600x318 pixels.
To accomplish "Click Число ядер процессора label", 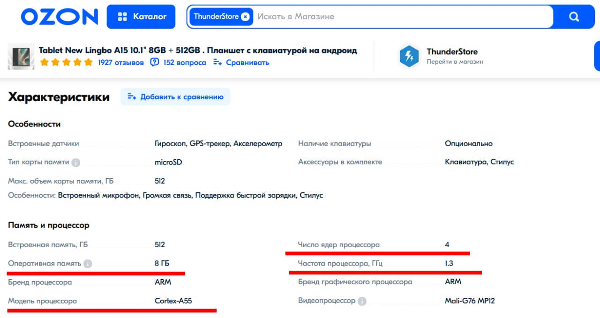I will pos(339,244).
